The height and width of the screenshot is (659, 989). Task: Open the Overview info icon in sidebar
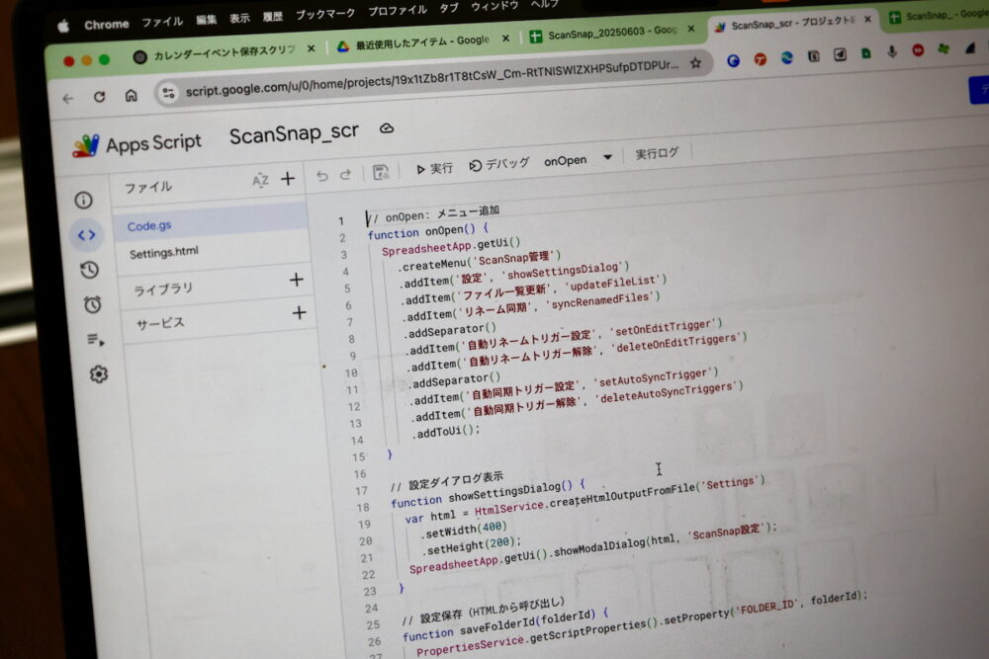coord(84,200)
